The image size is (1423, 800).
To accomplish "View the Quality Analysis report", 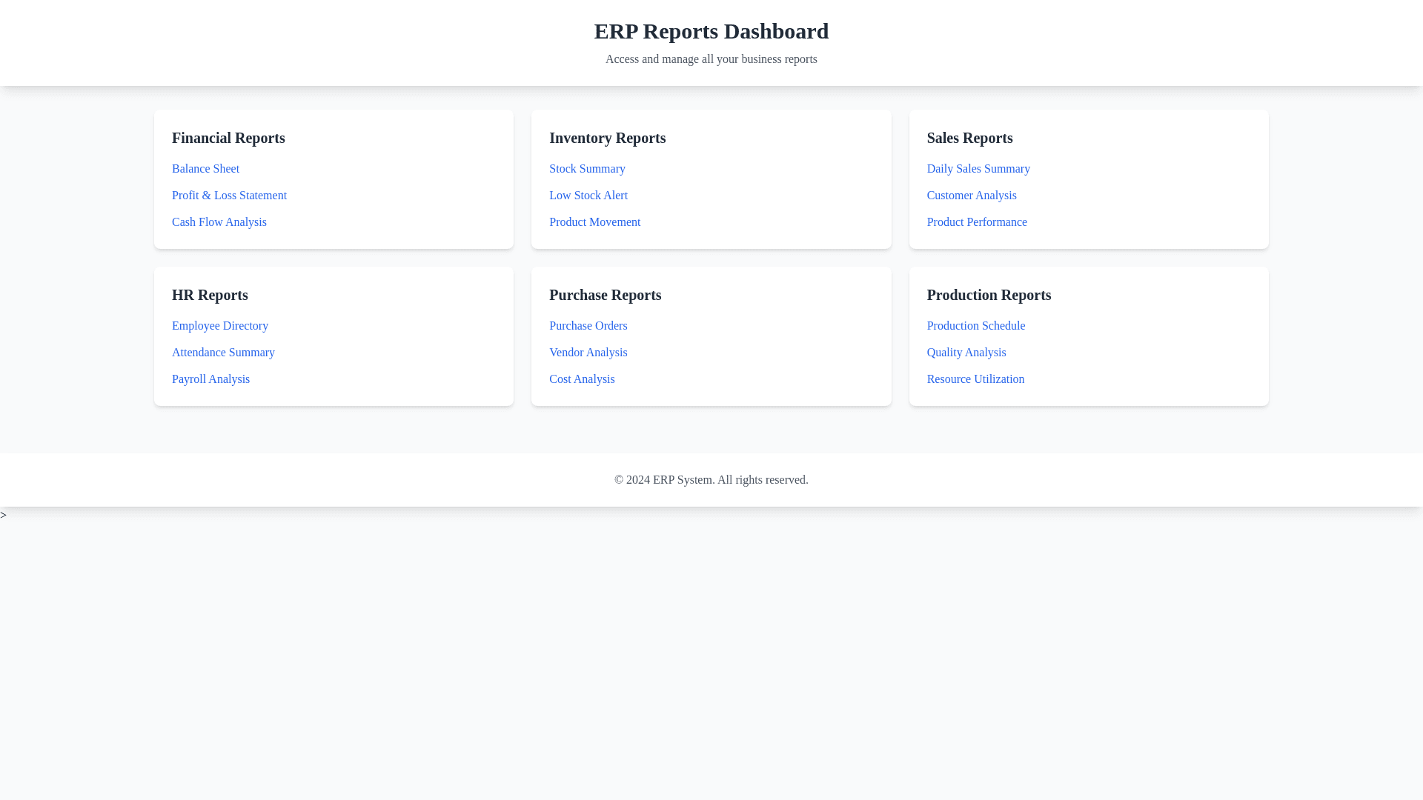I will point(966,353).
